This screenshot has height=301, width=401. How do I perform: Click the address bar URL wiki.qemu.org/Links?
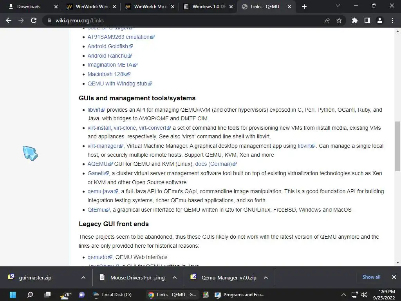[79, 20]
